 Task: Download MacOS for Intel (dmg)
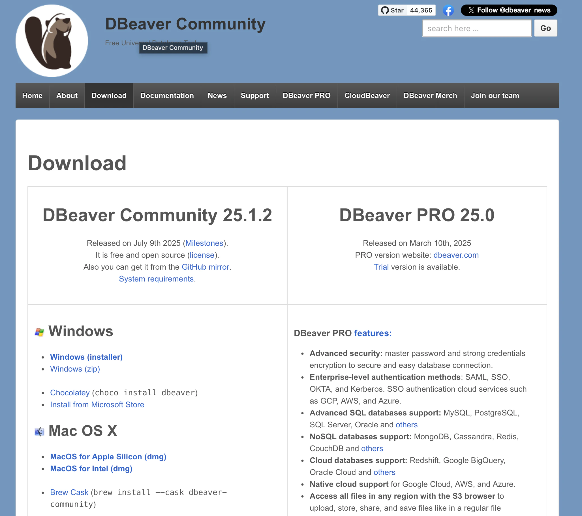tap(91, 469)
